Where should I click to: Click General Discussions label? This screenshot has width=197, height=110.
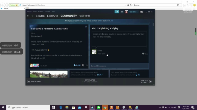coord(99,66)
